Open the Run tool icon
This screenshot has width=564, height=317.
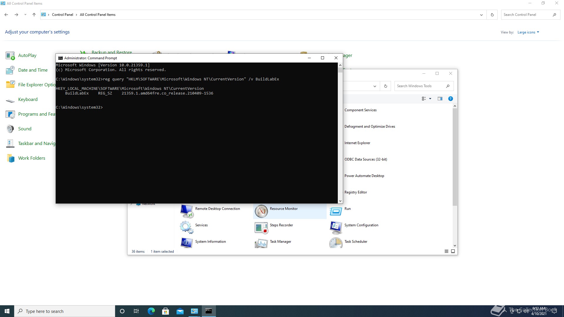[x=336, y=211]
